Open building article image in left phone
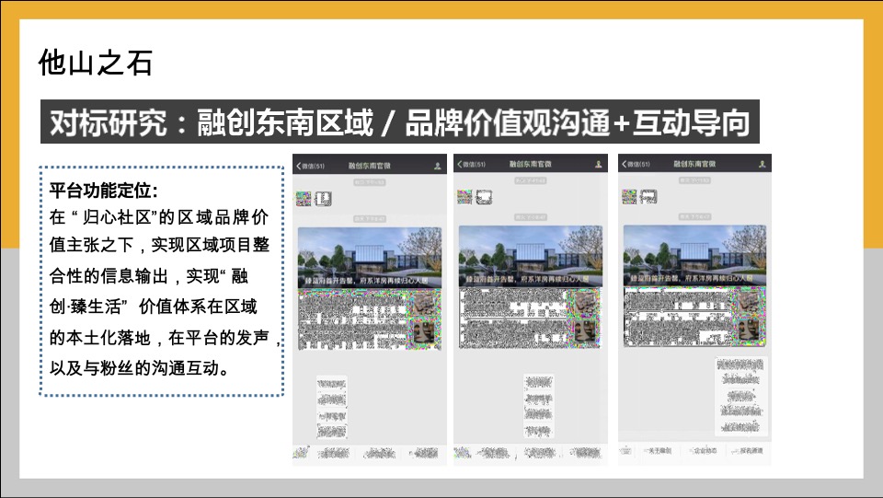883x498 pixels. pyautogui.click(x=370, y=258)
